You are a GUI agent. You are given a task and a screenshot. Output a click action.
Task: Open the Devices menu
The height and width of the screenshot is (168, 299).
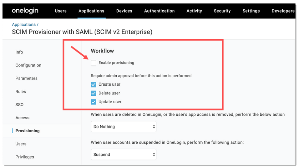[124, 11]
